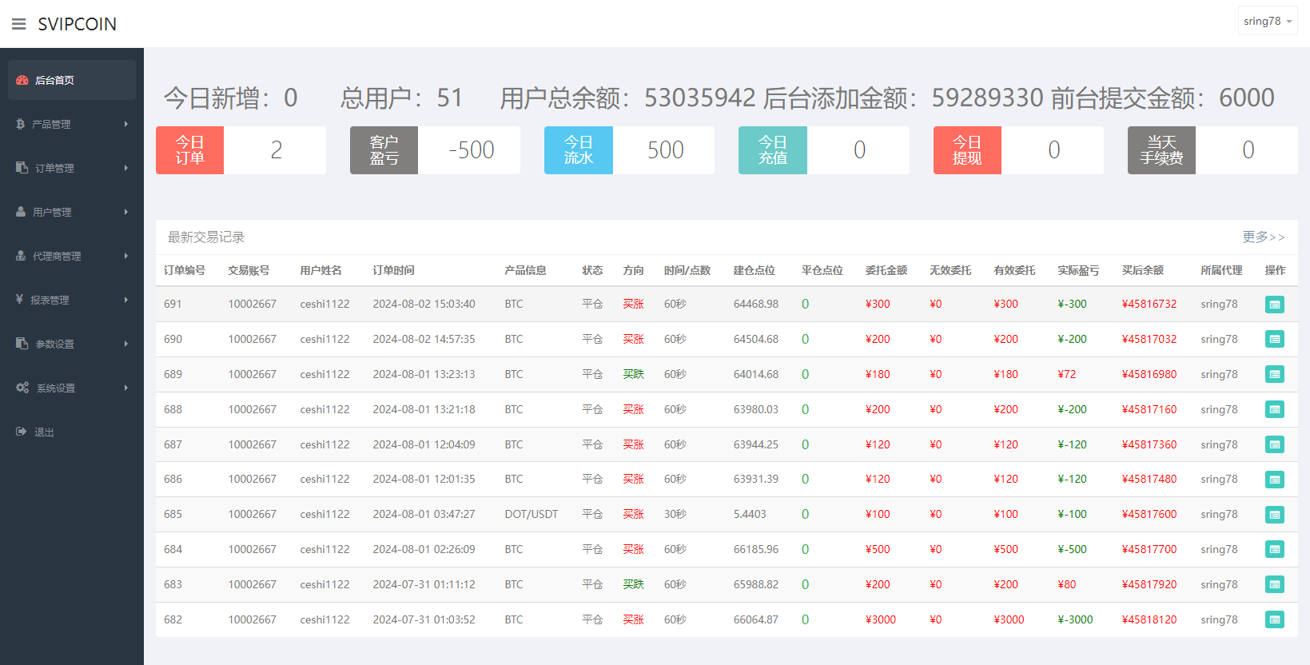Screen dimensions: 1310x665
Task: Open the 报表管理 menu item
Action: click(50, 300)
